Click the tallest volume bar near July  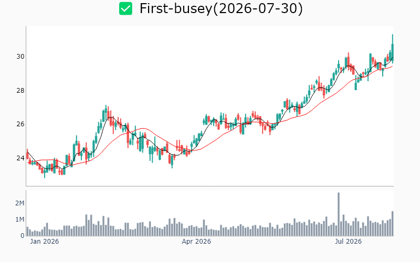pos(339,214)
